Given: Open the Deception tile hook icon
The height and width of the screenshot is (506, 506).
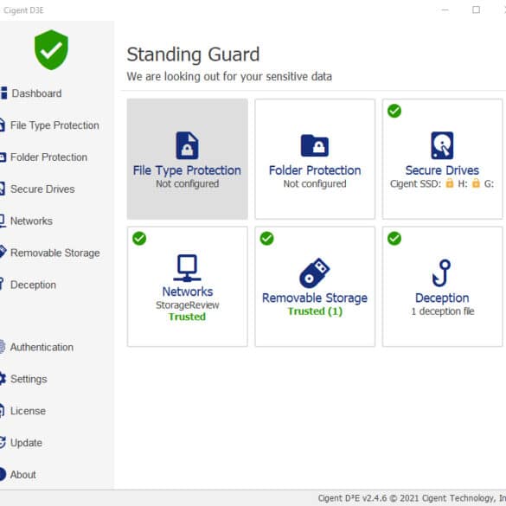Looking at the screenshot, I should point(442,273).
